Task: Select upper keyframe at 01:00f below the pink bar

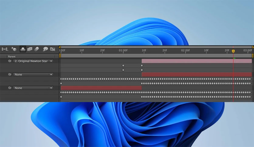Action: tap(123, 66)
